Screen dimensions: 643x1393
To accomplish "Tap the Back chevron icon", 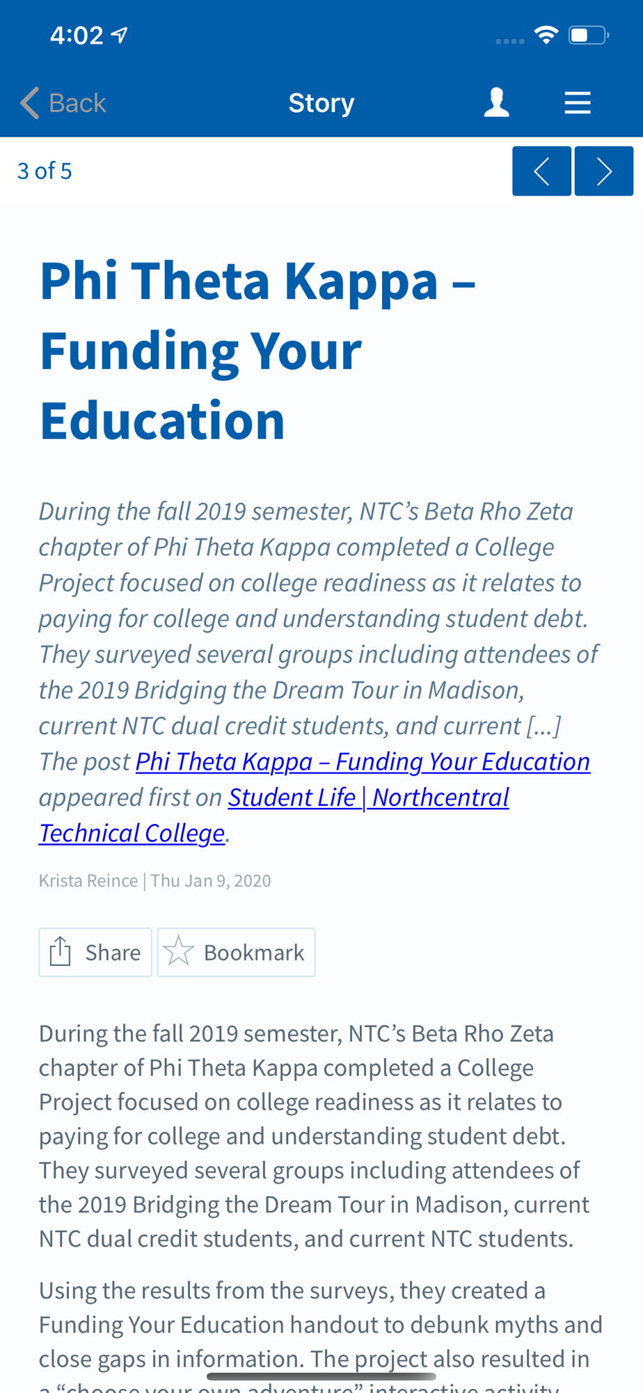I will (30, 103).
